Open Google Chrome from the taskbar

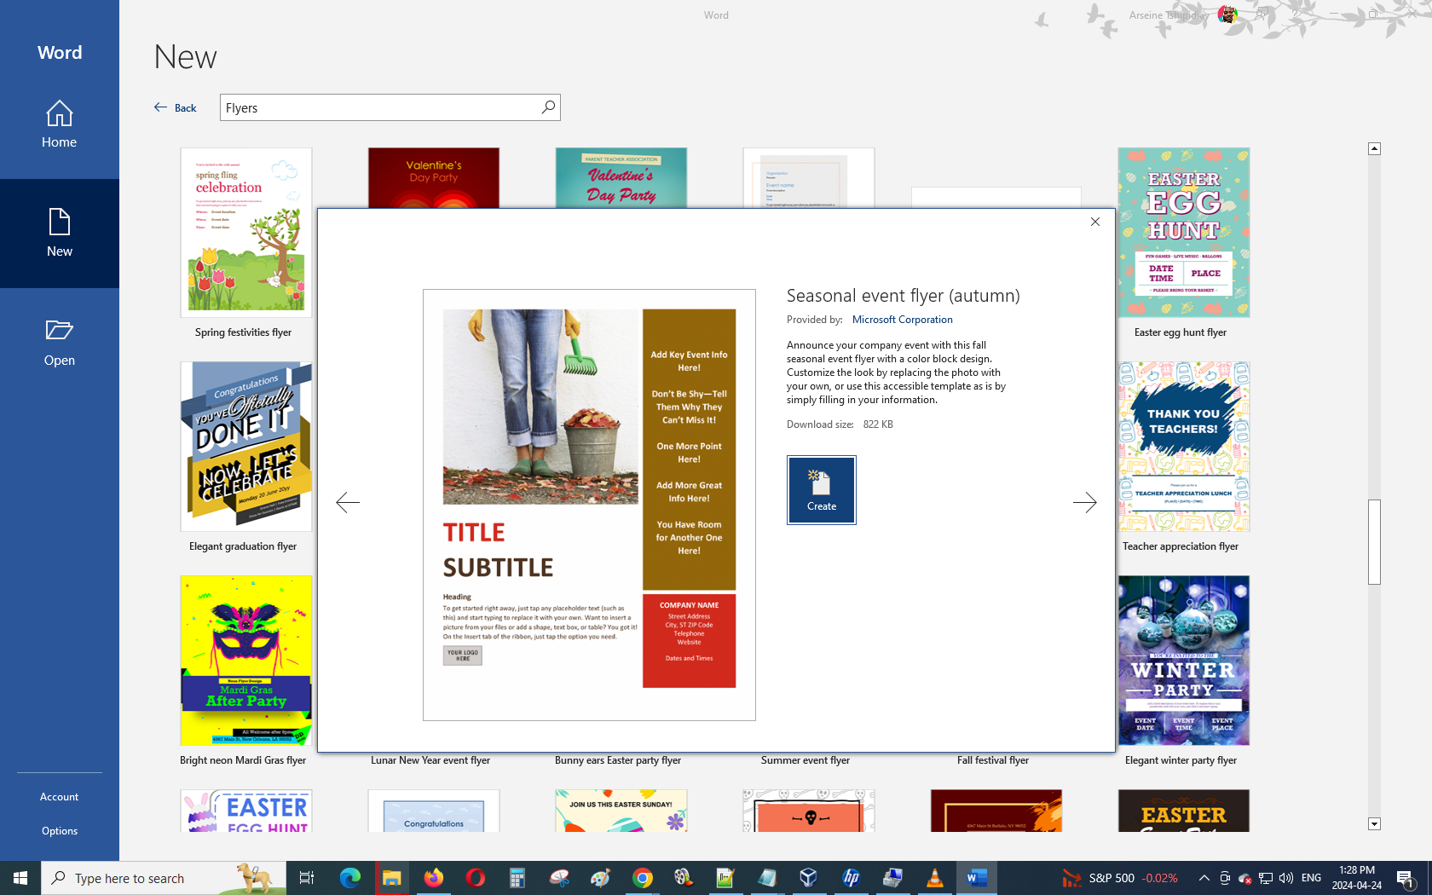[x=643, y=878]
